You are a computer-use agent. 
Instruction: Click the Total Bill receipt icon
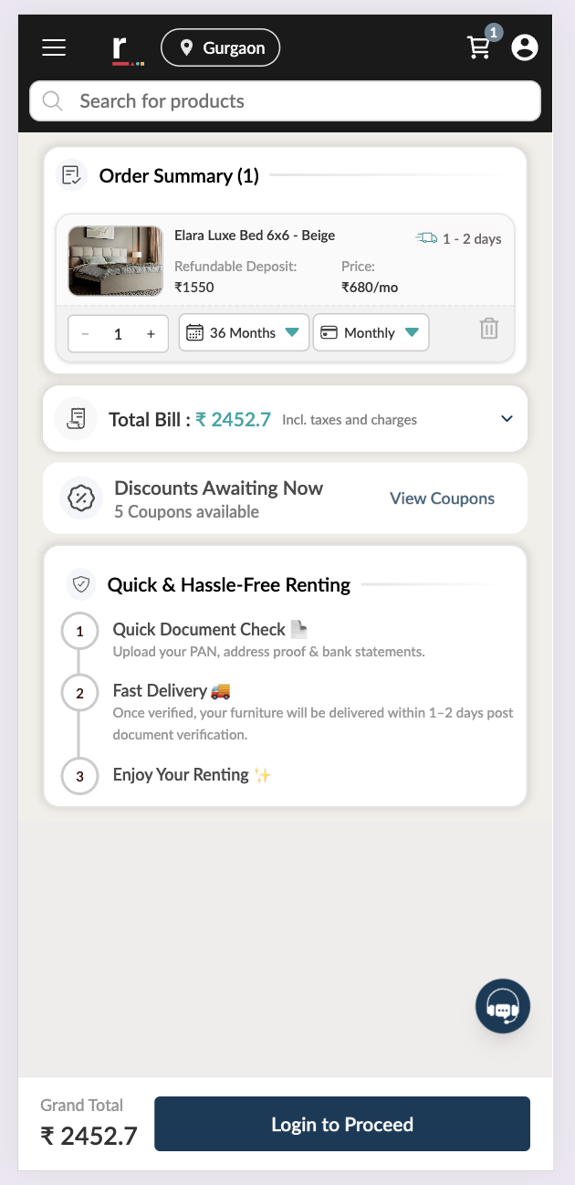(x=77, y=419)
